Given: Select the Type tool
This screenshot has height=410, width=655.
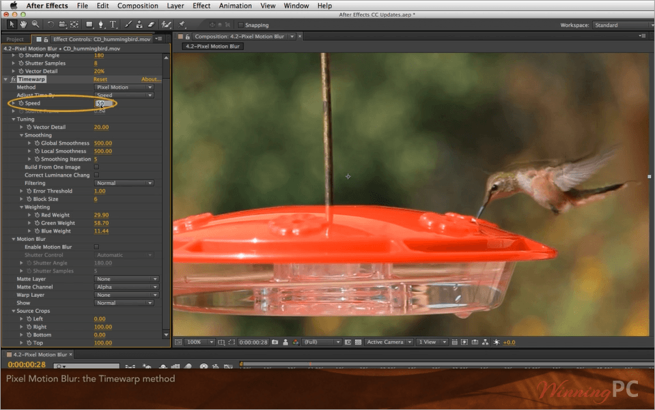Looking at the screenshot, I should point(113,25).
